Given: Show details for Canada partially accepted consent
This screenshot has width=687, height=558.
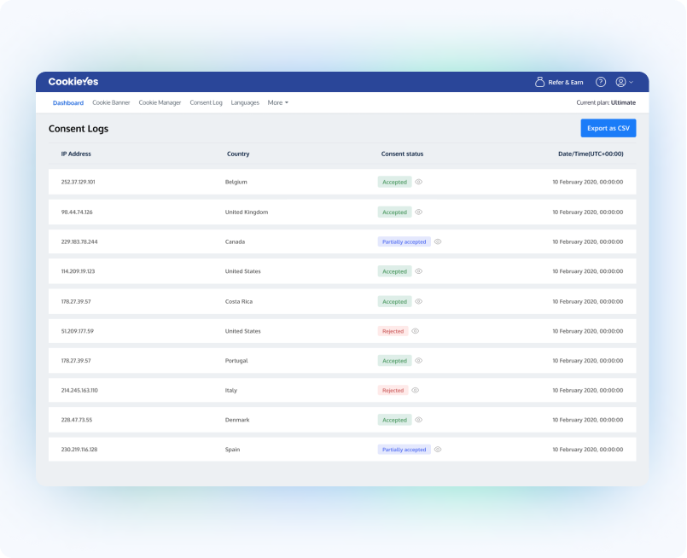Looking at the screenshot, I should pyautogui.click(x=438, y=241).
